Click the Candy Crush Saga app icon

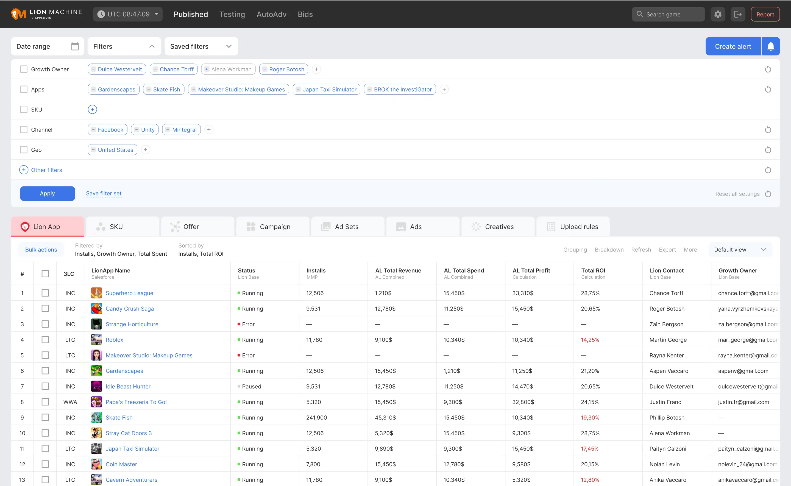click(x=96, y=309)
